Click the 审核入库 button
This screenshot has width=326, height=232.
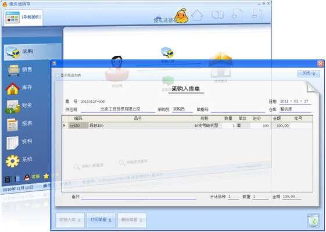[x=70, y=220]
